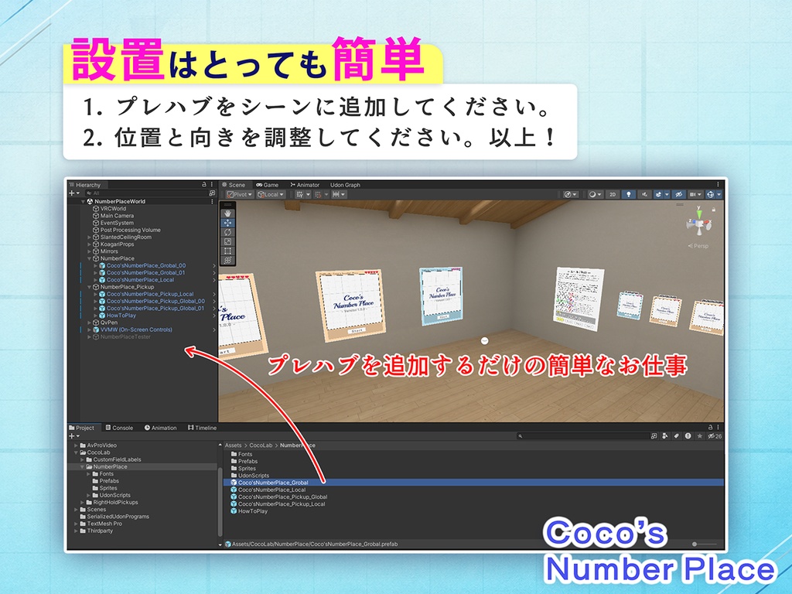Screen dimensions: 792x594
Task: Toggle scene audio button
Action: pos(644,194)
